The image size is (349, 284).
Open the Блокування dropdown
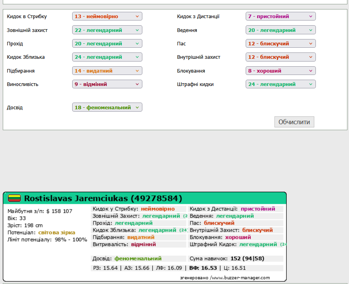[x=281, y=71]
